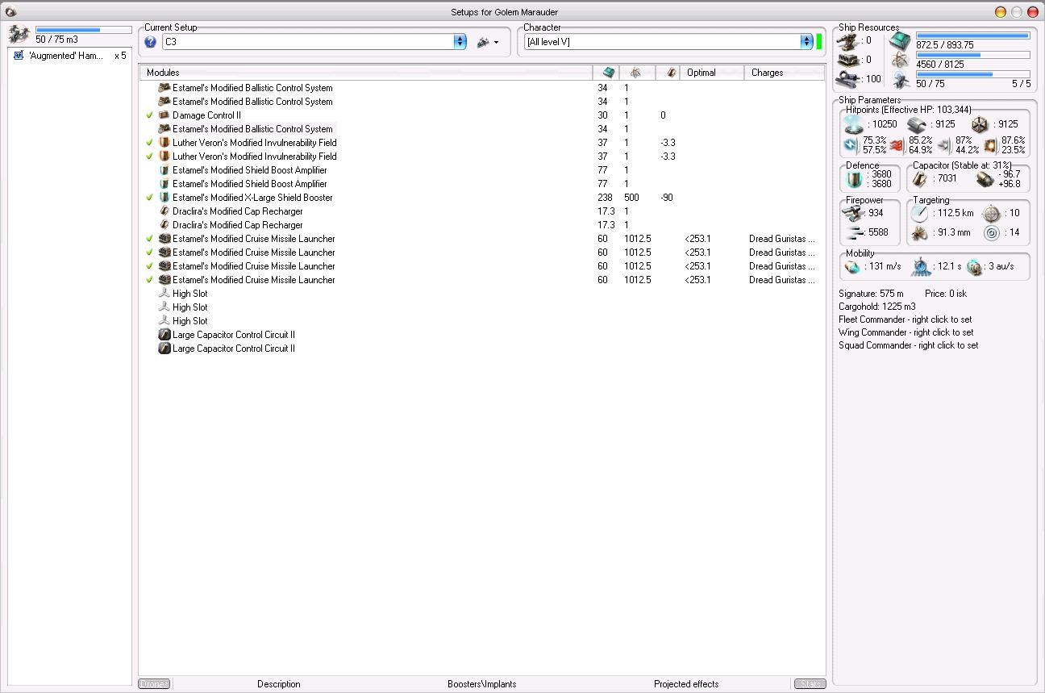Image resolution: width=1045 pixels, height=693 pixels.
Task: Click the capacitor icon showing 7031
Action: click(921, 178)
